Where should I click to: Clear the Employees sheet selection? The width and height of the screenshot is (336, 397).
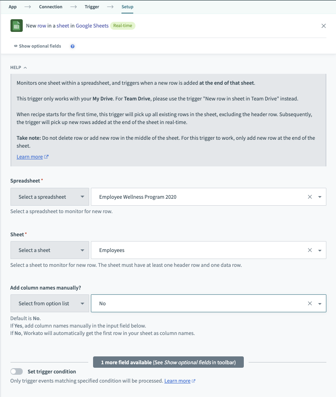pyautogui.click(x=310, y=250)
